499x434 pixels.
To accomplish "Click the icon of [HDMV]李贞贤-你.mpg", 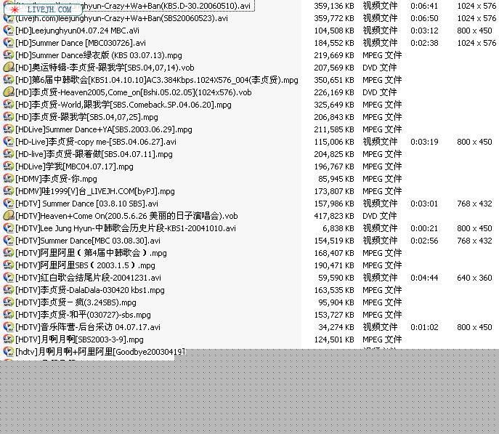I will point(9,179).
